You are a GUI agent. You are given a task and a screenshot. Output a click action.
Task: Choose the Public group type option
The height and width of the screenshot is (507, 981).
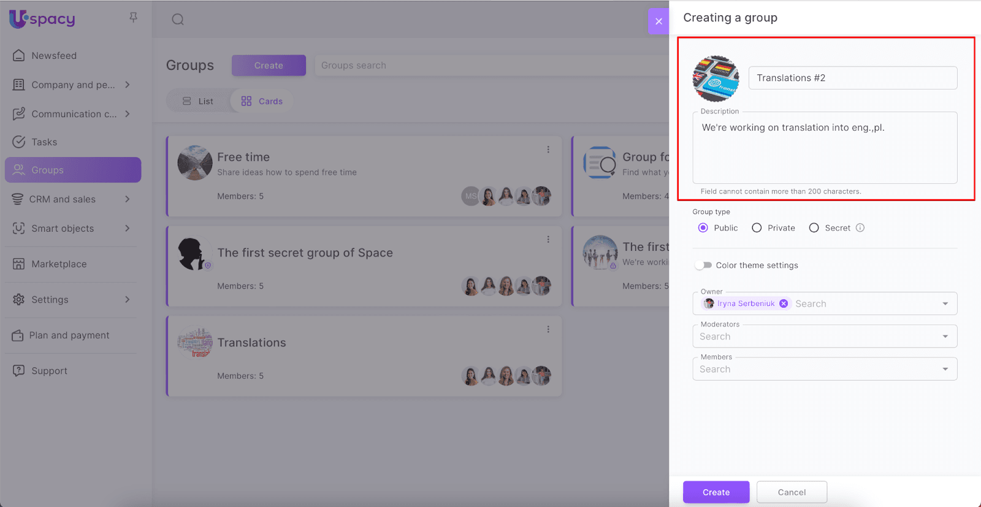coord(703,228)
